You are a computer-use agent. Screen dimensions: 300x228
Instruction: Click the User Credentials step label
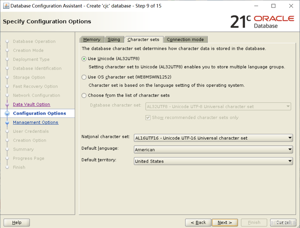31,131
